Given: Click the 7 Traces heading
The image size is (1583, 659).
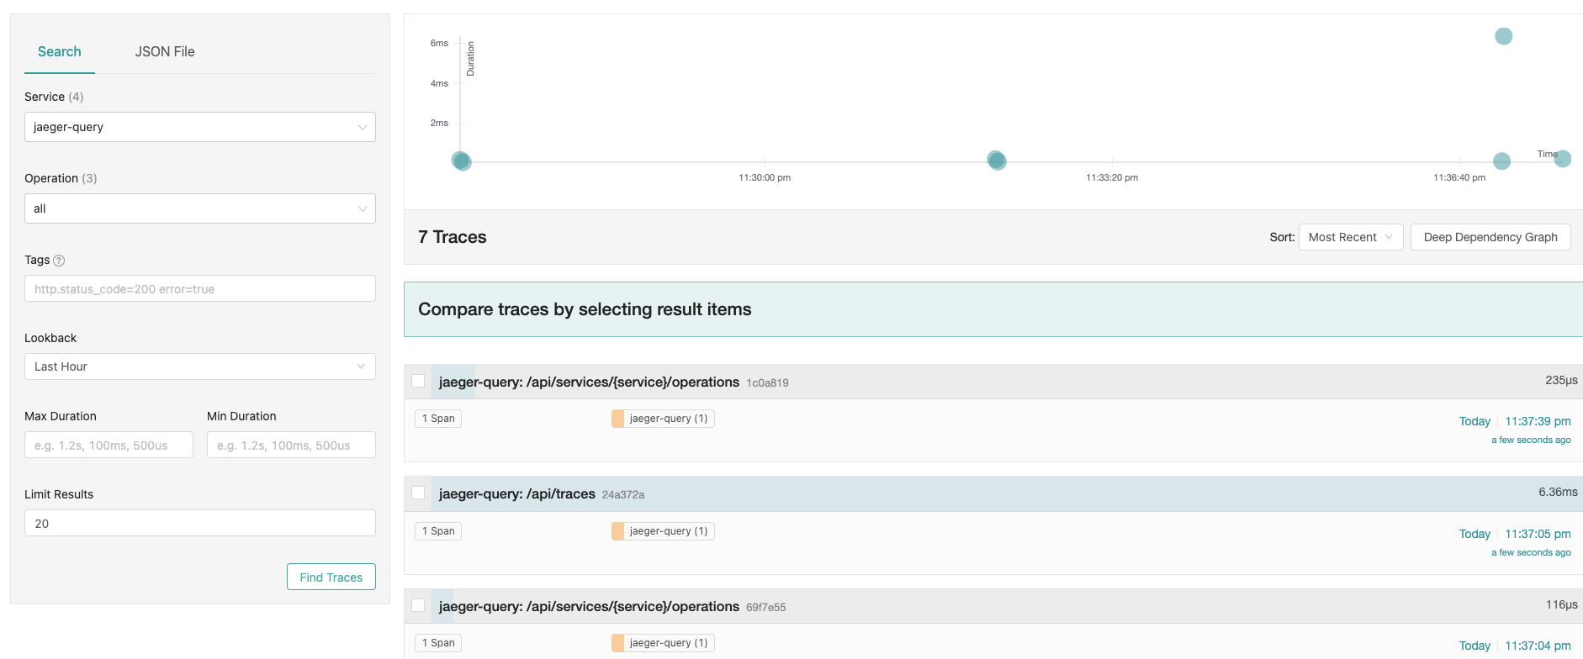Looking at the screenshot, I should tap(453, 237).
